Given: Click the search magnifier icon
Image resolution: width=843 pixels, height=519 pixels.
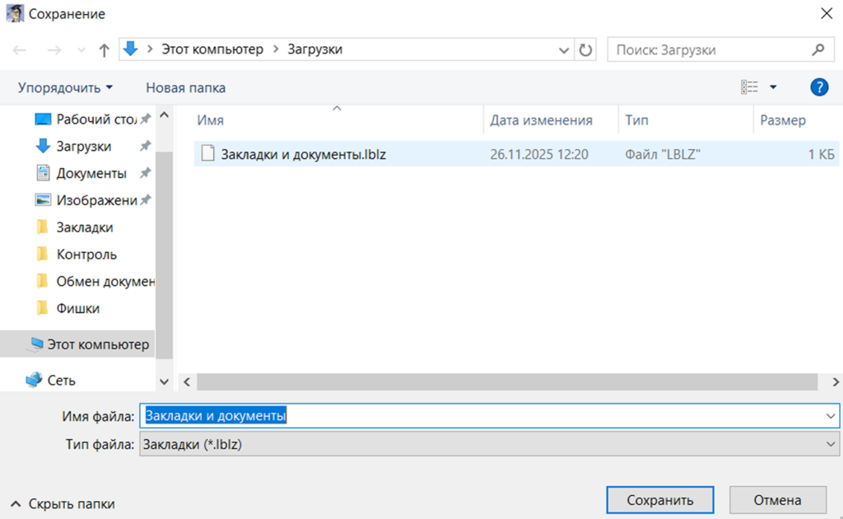Looking at the screenshot, I should [818, 50].
